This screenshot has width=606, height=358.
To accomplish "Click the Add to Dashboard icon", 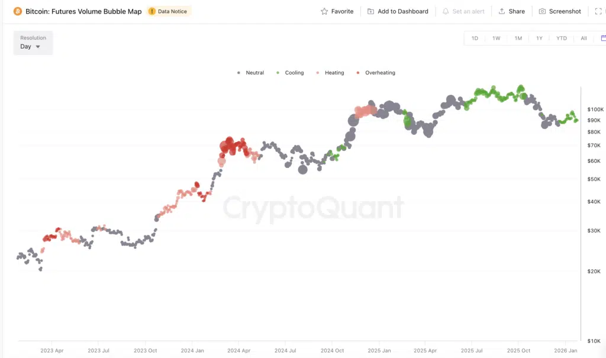I will click(372, 11).
